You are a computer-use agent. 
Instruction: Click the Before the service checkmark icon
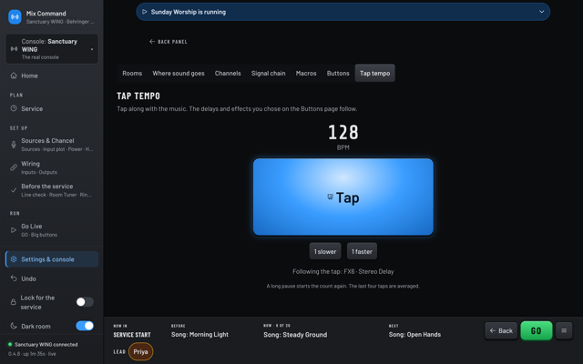(14, 190)
